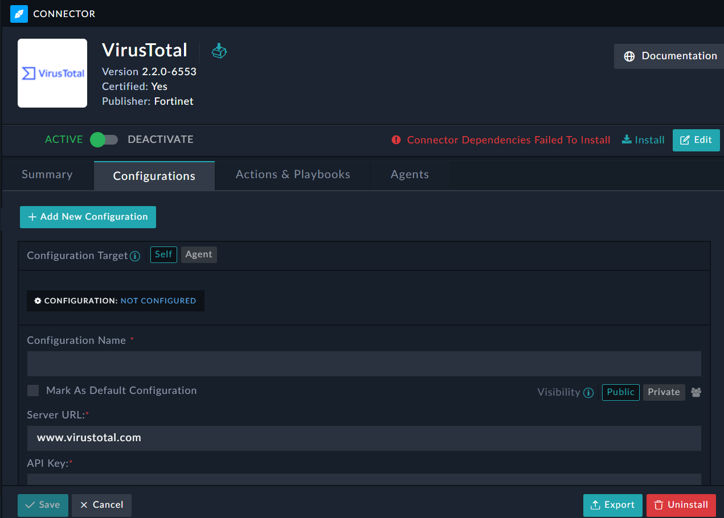The height and width of the screenshot is (518, 724).
Task: Select the Configurations tab
Action: tap(154, 176)
